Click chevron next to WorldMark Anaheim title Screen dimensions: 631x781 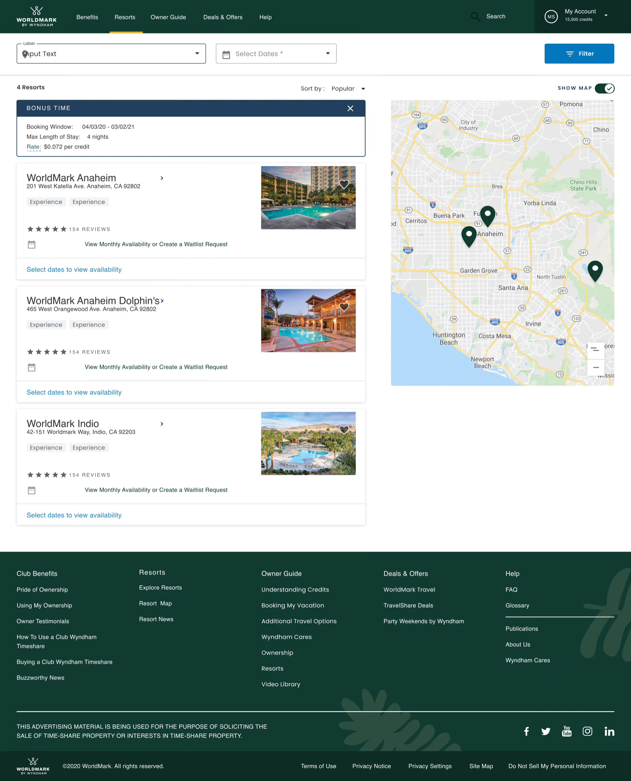(x=162, y=178)
